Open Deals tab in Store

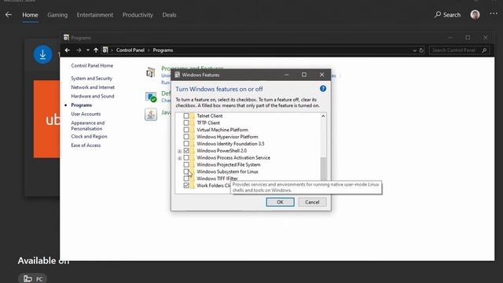pyautogui.click(x=169, y=15)
